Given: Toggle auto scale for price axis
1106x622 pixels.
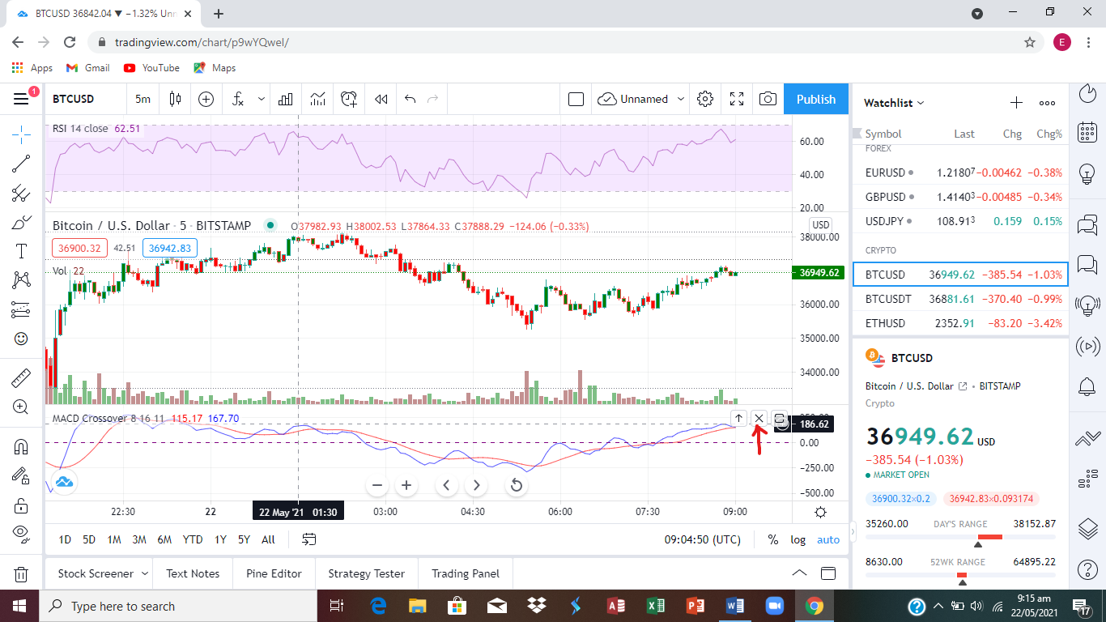Looking at the screenshot, I should click(828, 539).
